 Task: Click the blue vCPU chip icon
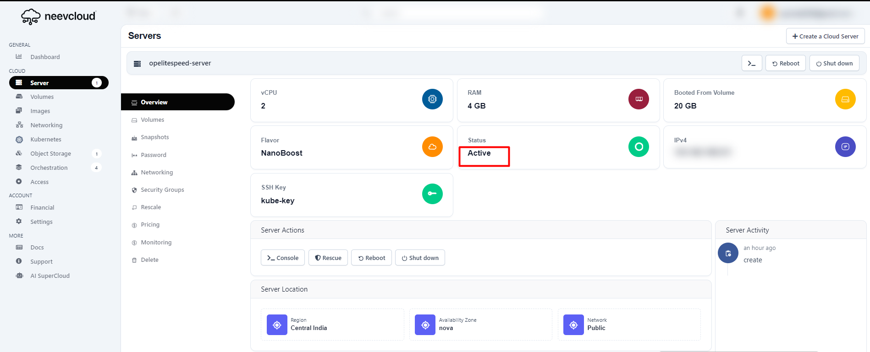click(x=432, y=99)
